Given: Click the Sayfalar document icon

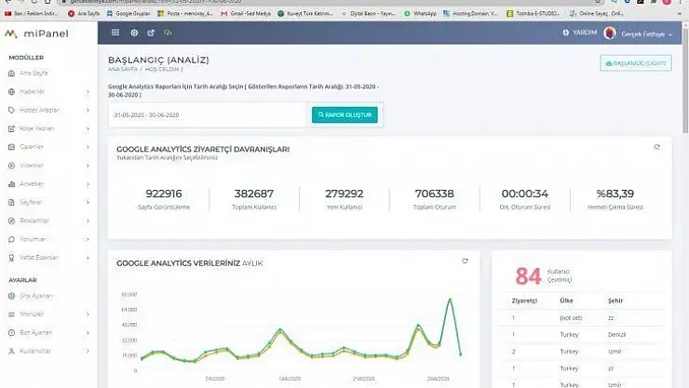Looking at the screenshot, I should (11, 202).
